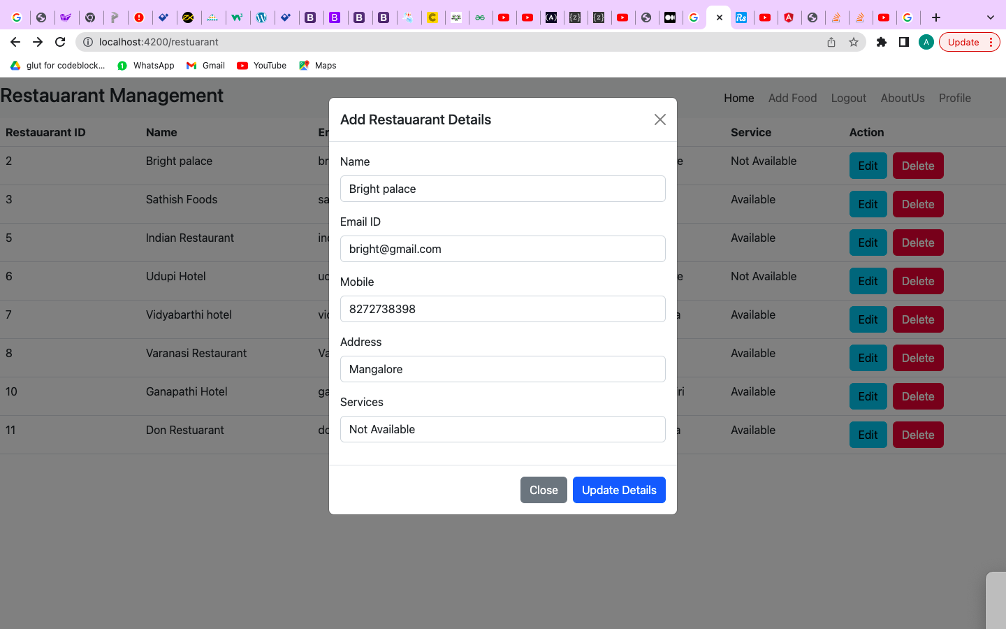The image size is (1006, 629).
Task: Open the YouTube bookmark
Action: pyautogui.click(x=261, y=66)
